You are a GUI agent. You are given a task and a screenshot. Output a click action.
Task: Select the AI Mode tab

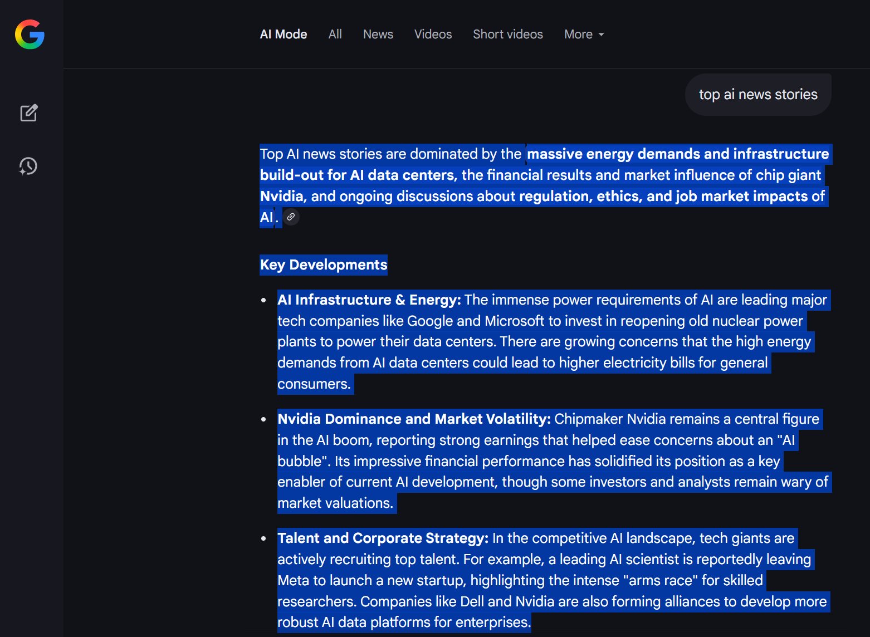(283, 35)
